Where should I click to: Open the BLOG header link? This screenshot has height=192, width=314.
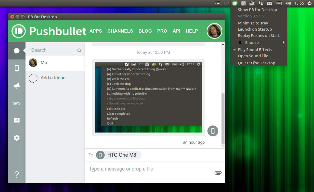coord(145,31)
